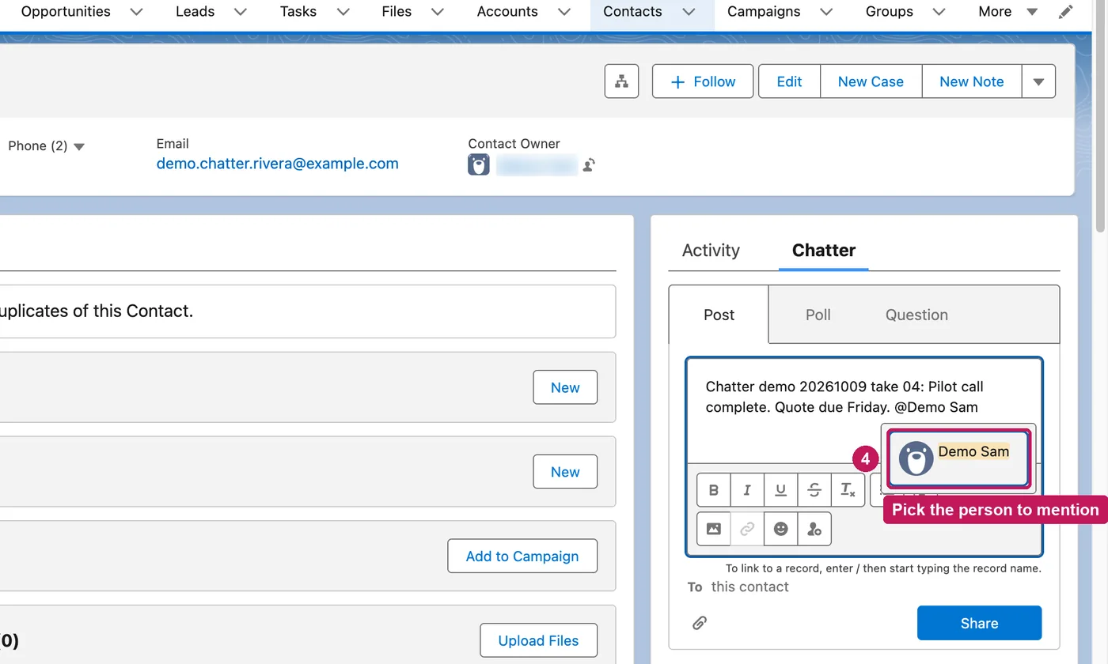The width and height of the screenshot is (1108, 664).
Task: Open the emoji picker
Action: coord(780,529)
